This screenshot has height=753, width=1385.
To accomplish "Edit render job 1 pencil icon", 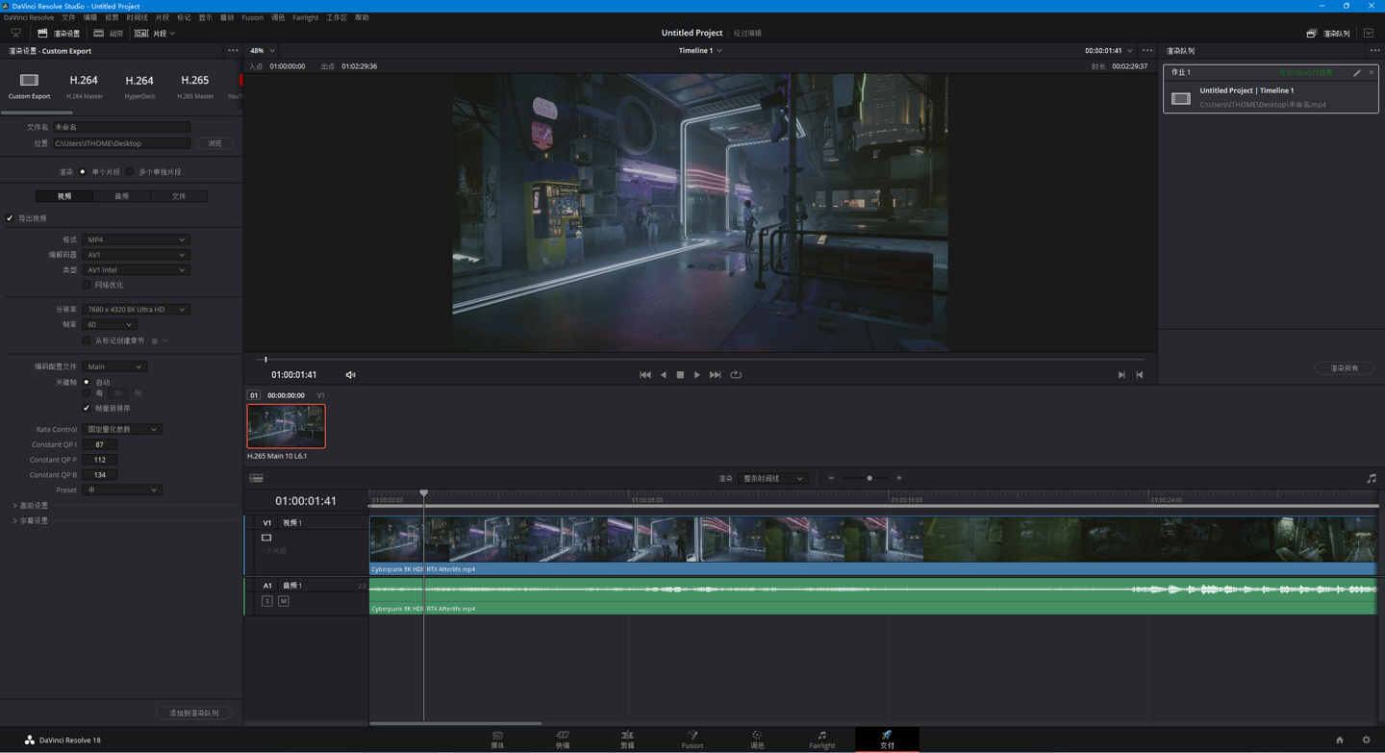I will coord(1357,73).
